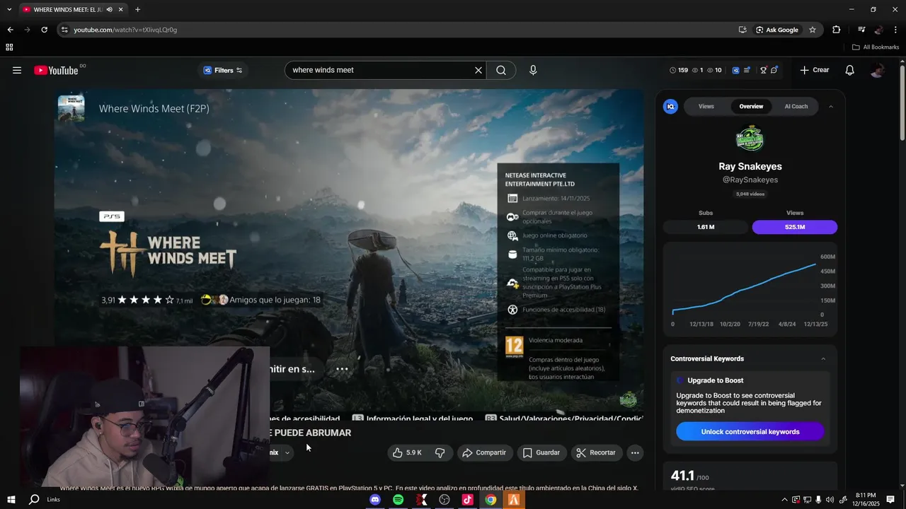906x509 pixels.
Task: Open the vidIQ chat bubble icon
Action: 774,70
